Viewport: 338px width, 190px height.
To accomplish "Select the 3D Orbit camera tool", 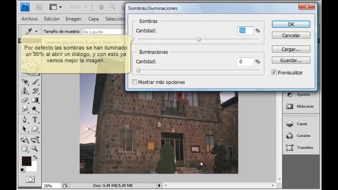I will coord(35,139).
